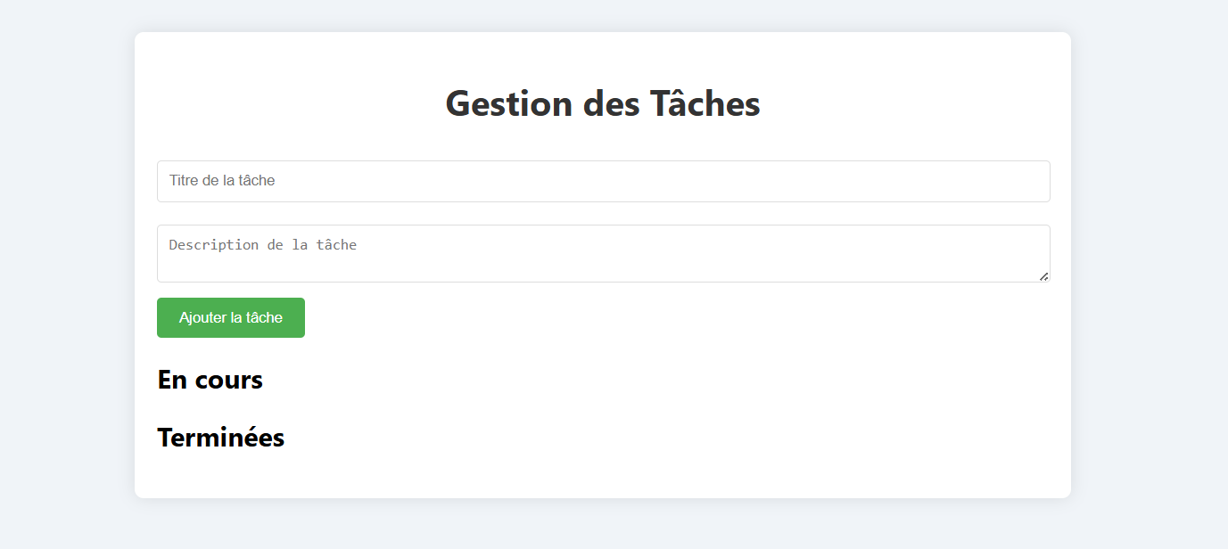Screen dimensions: 1228x549
Task: Click the 'Description de la tâche' placeholder text
Action: tap(263, 245)
